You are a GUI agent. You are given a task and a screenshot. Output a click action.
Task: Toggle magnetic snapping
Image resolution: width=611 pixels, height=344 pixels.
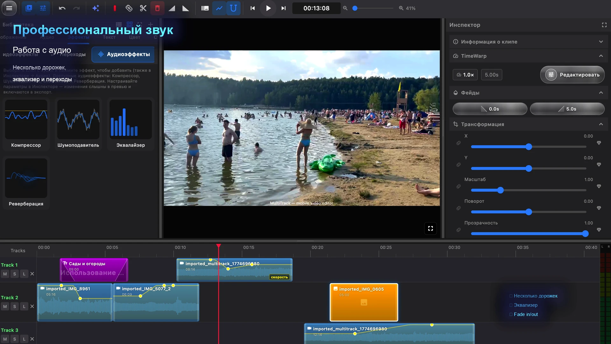[x=233, y=8]
